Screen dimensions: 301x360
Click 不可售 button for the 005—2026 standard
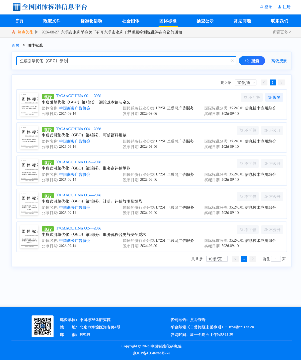coord(248,230)
